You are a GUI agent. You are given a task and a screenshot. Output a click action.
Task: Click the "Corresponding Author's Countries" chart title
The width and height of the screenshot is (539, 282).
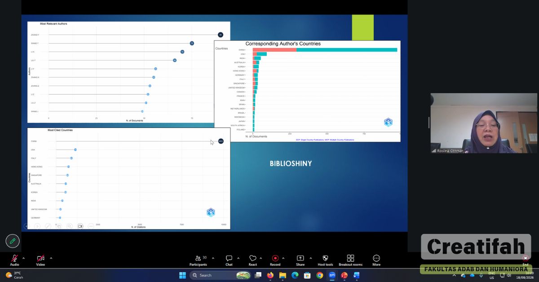283,44
